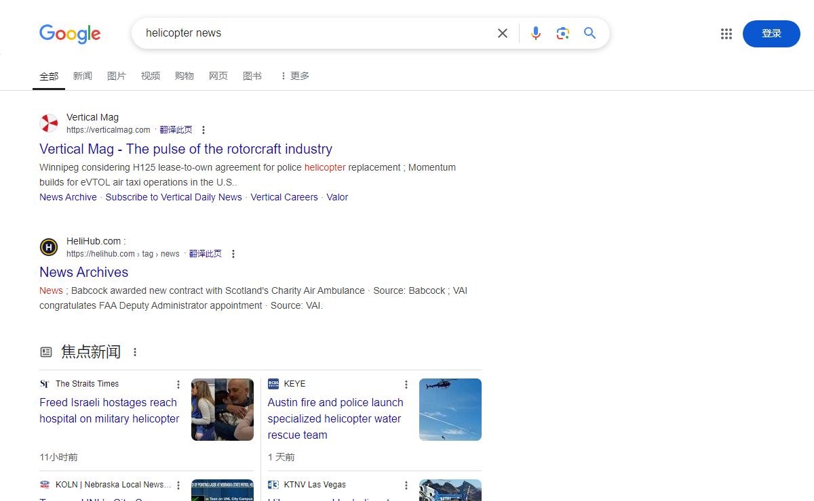
Task: Clear the search box with the X icon
Action: [503, 33]
